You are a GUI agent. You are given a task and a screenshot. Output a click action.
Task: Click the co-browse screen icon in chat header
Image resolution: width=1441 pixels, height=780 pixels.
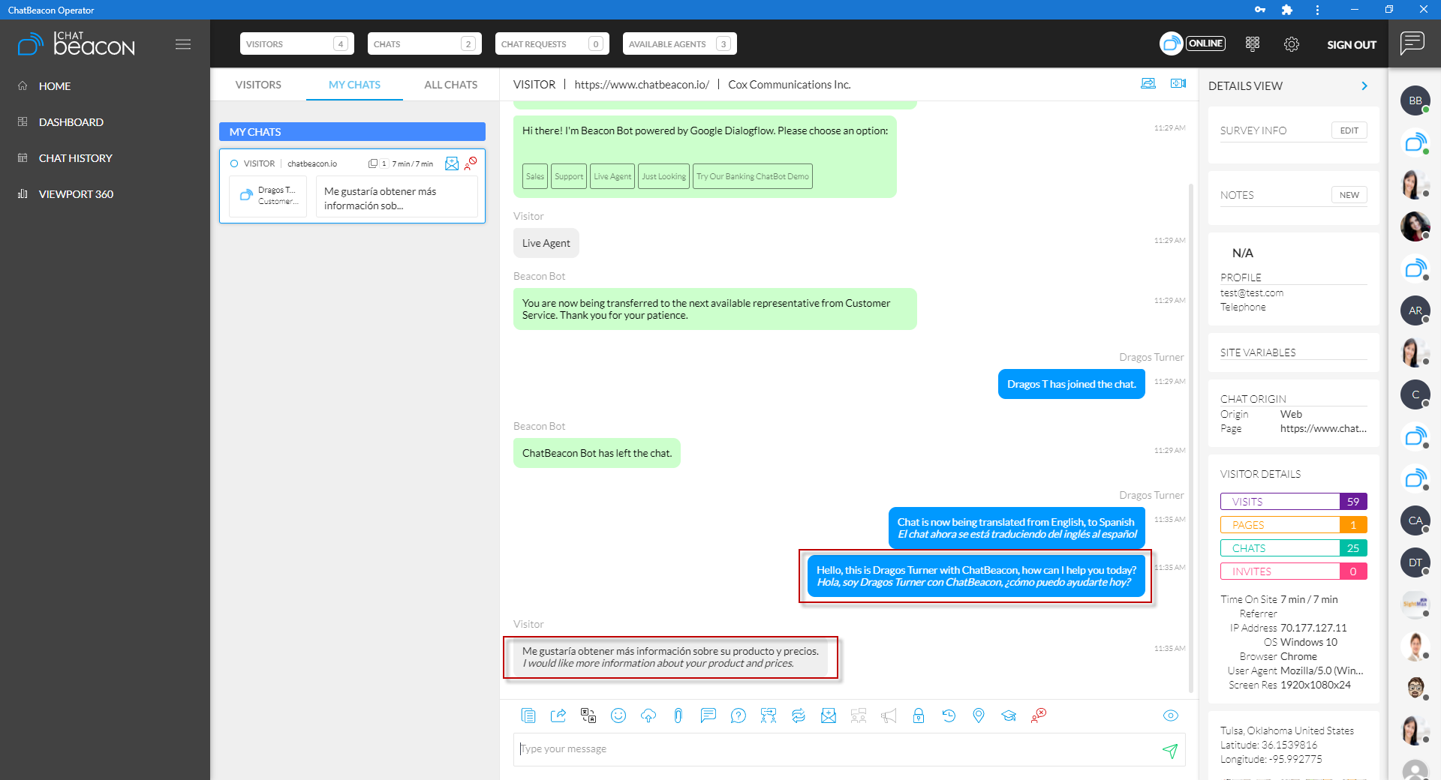click(x=1148, y=83)
